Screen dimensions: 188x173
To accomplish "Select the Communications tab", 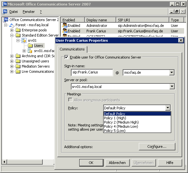I will pos(72,49).
